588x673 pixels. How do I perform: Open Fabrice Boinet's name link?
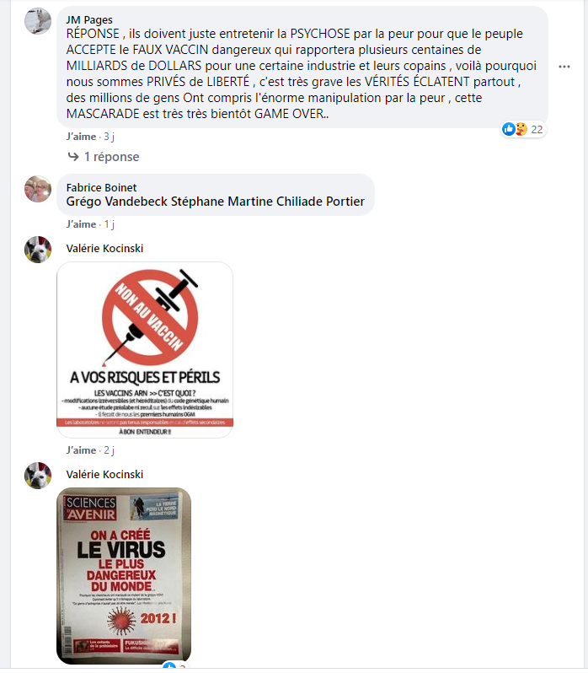(101, 187)
